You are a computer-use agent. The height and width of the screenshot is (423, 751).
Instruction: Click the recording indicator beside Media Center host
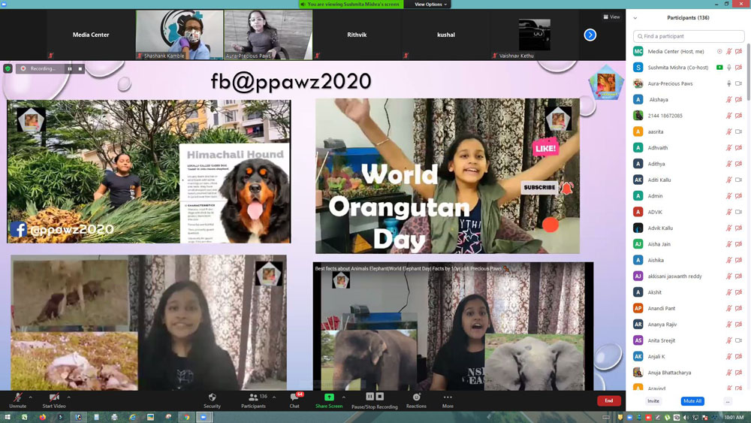coord(719,51)
